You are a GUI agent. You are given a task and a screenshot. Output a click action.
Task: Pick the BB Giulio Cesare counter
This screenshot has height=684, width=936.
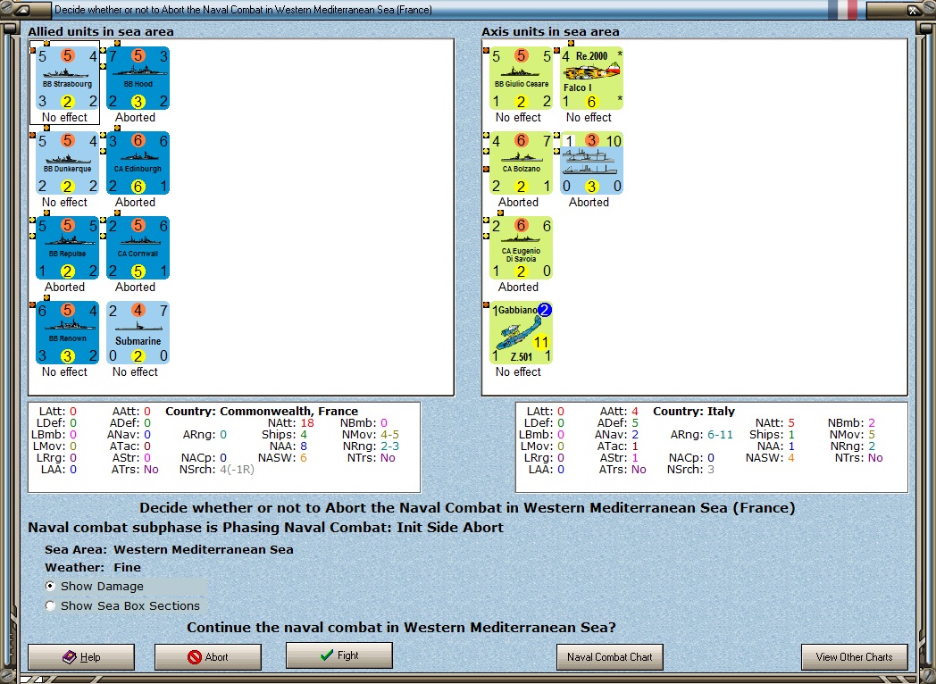(521, 79)
